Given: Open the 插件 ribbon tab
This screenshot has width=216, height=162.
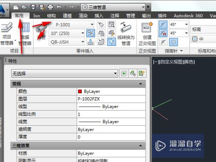Looking at the screenshot, I should pyautogui.click(x=162, y=16).
